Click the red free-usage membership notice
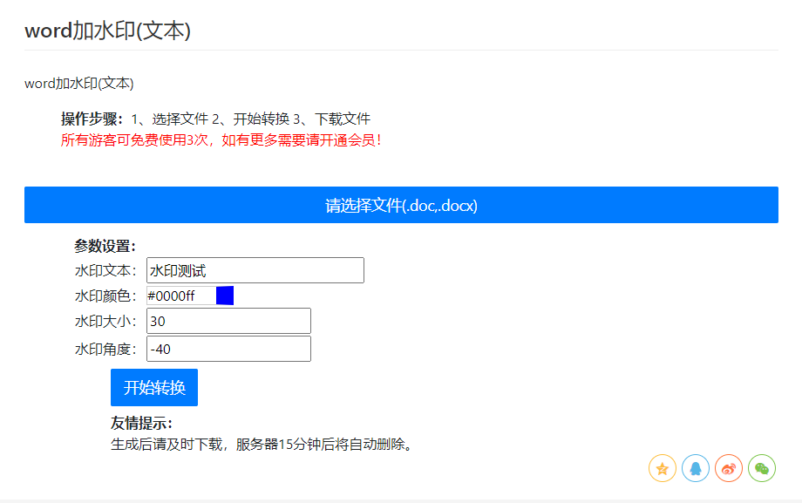802x503 pixels. pyautogui.click(x=221, y=139)
